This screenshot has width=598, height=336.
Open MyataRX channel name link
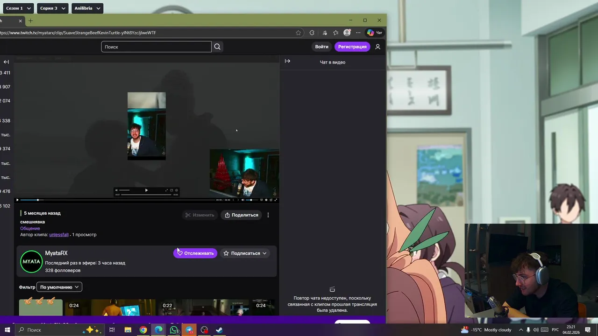click(x=56, y=253)
